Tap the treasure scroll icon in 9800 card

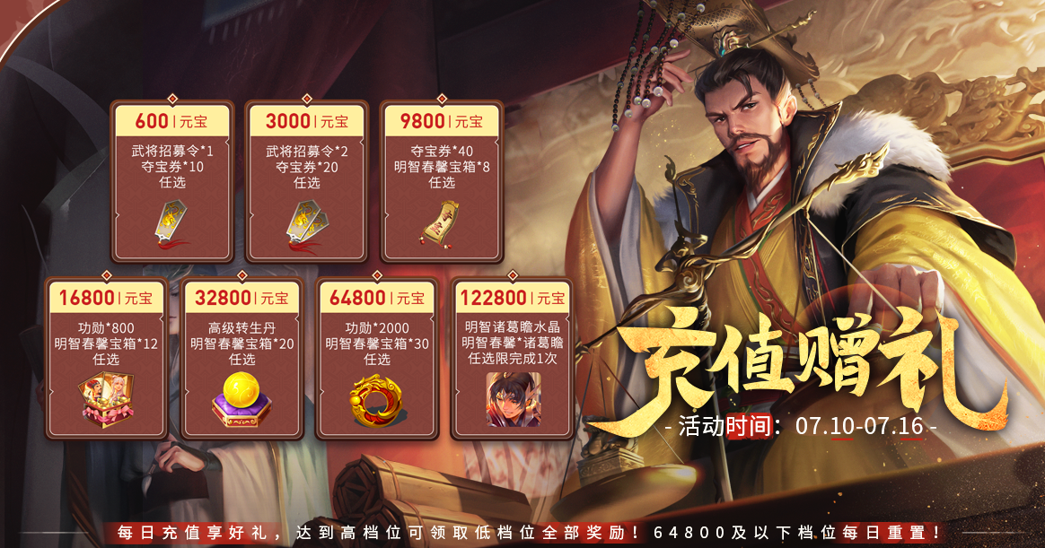pos(441,222)
